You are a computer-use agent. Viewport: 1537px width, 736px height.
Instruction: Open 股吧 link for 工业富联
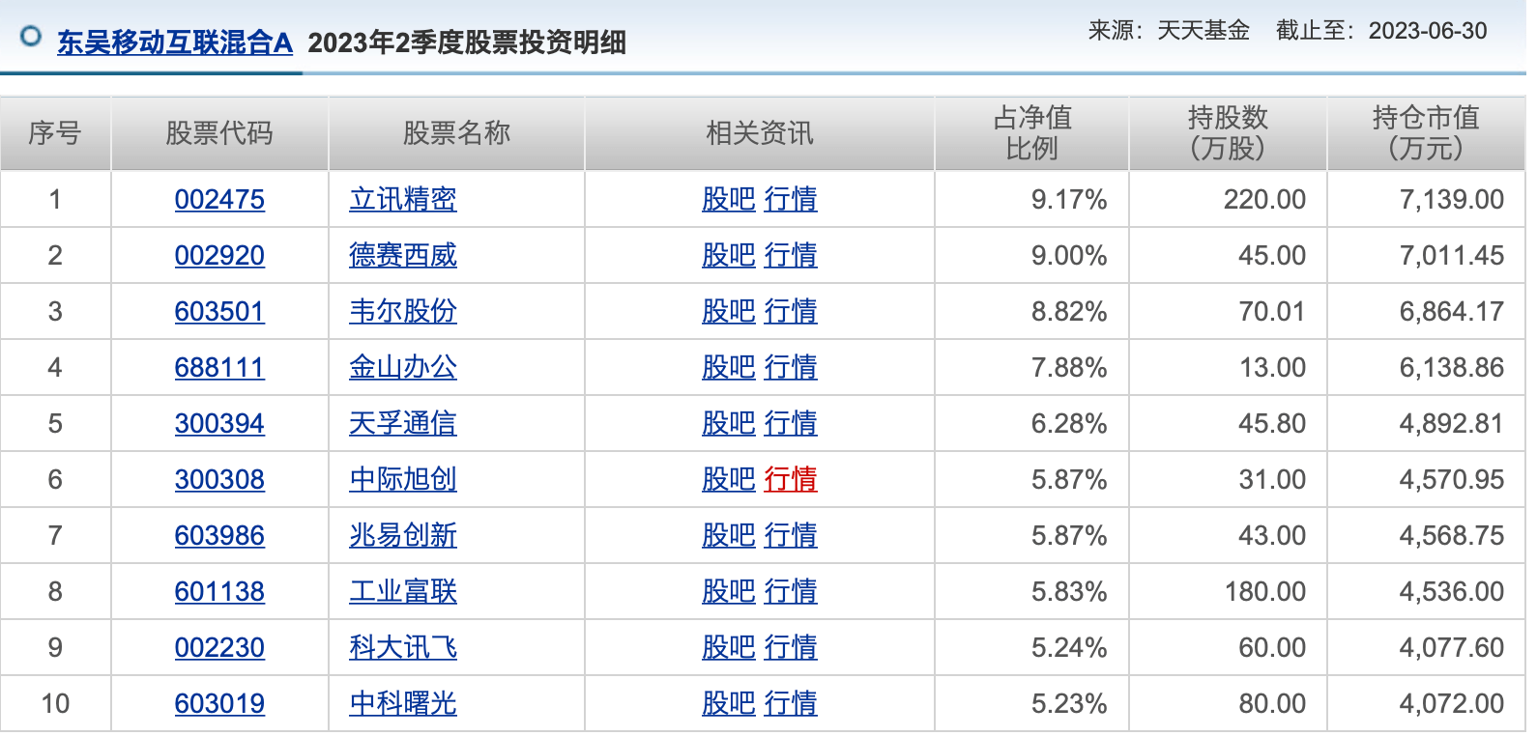[729, 592]
